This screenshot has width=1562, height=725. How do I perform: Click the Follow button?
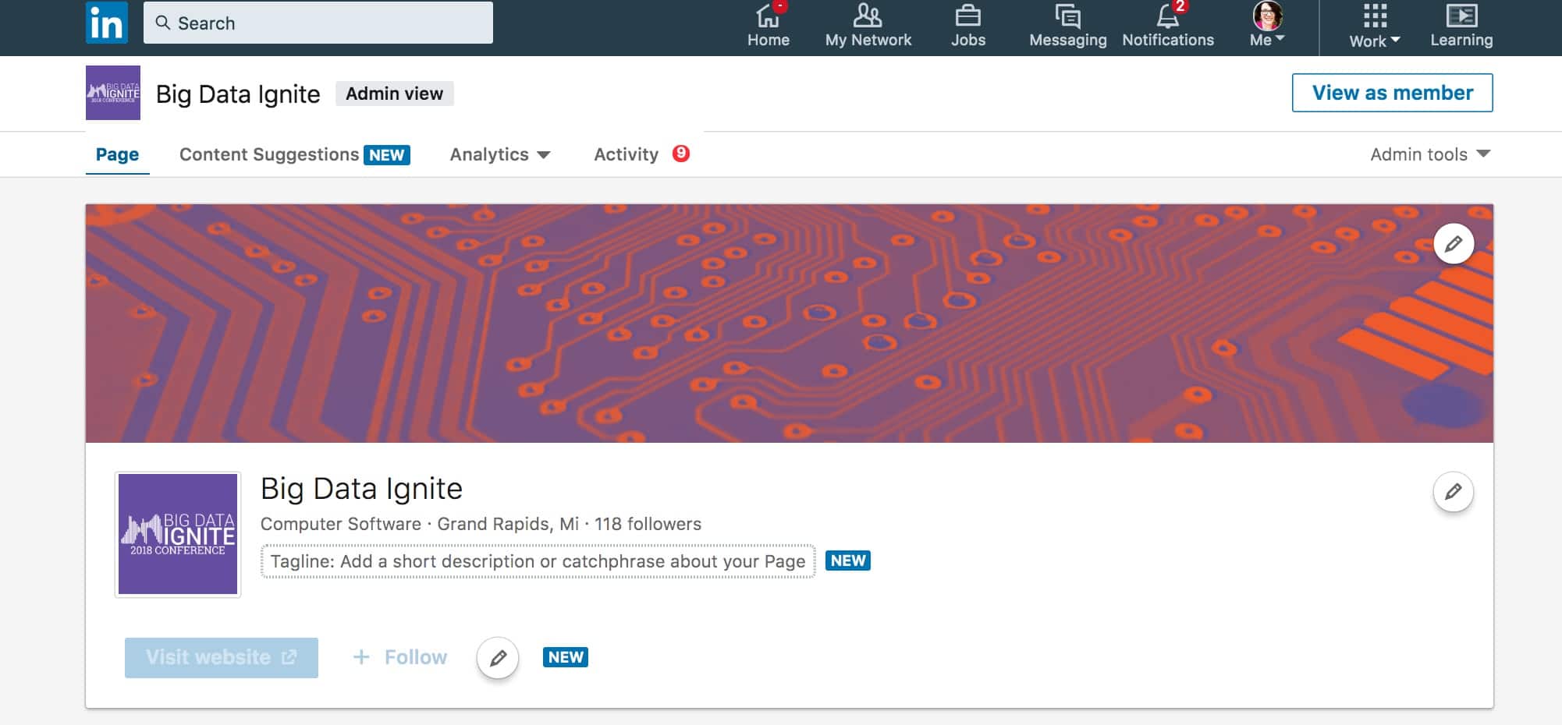(x=400, y=657)
